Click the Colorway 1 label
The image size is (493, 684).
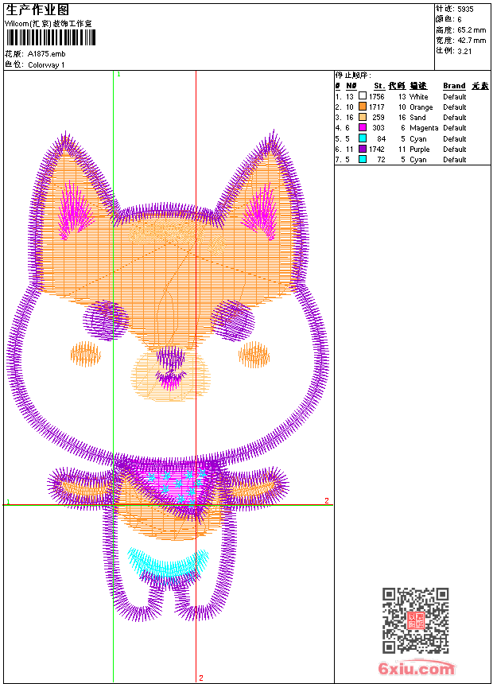[x=47, y=64]
